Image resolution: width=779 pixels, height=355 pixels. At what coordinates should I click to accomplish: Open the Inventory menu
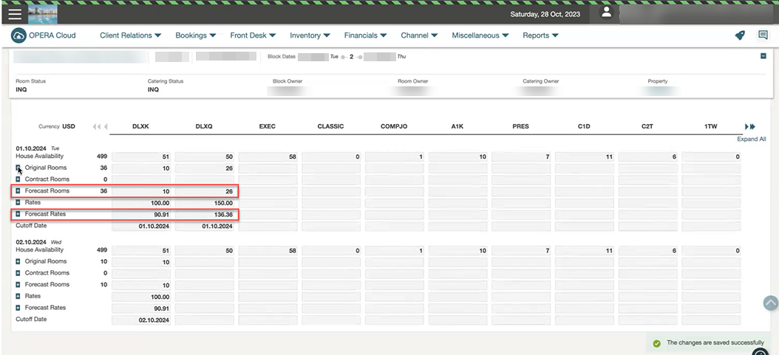click(x=310, y=35)
